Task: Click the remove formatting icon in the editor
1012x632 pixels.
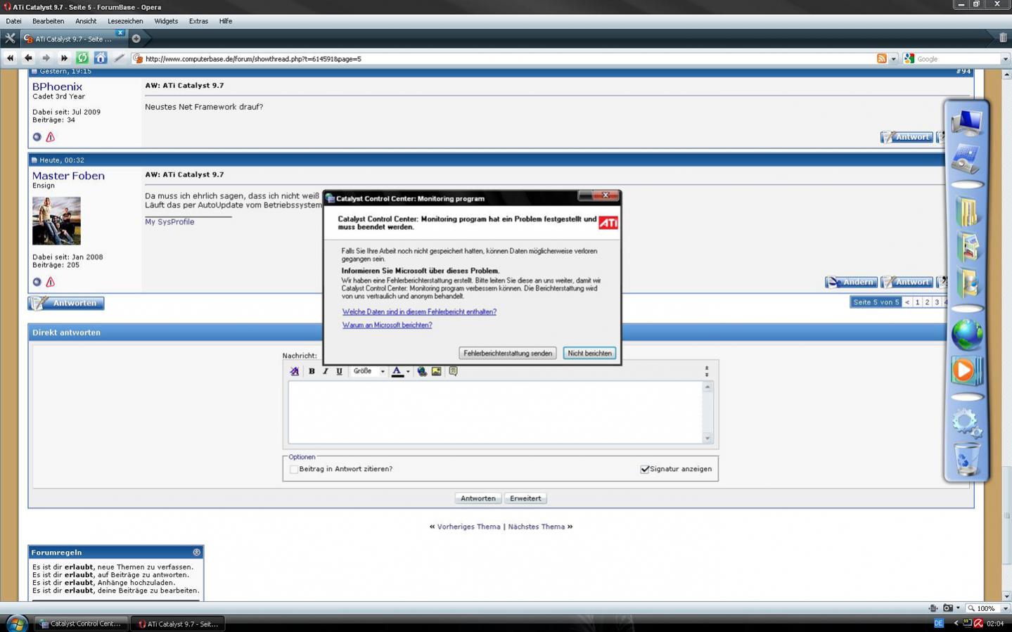Action: (x=294, y=371)
